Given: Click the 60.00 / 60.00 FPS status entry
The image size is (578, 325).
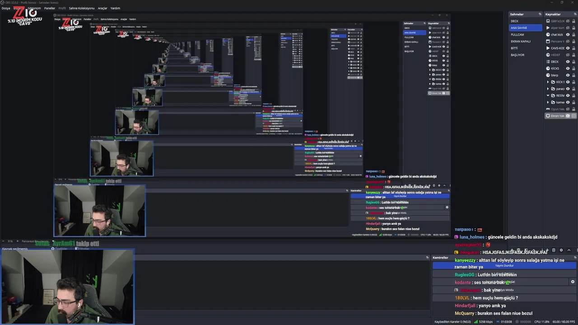Looking at the screenshot, I should tap(564, 322).
